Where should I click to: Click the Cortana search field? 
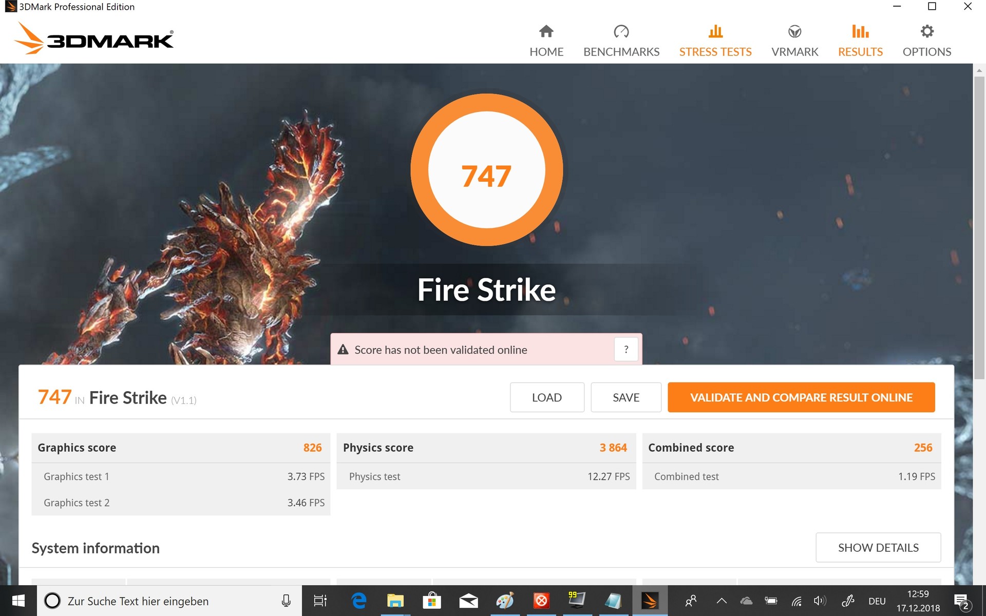pos(169,601)
